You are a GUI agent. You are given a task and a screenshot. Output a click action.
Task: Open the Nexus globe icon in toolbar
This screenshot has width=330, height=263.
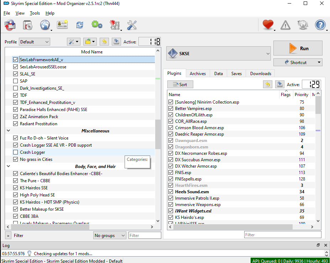coord(45,25)
